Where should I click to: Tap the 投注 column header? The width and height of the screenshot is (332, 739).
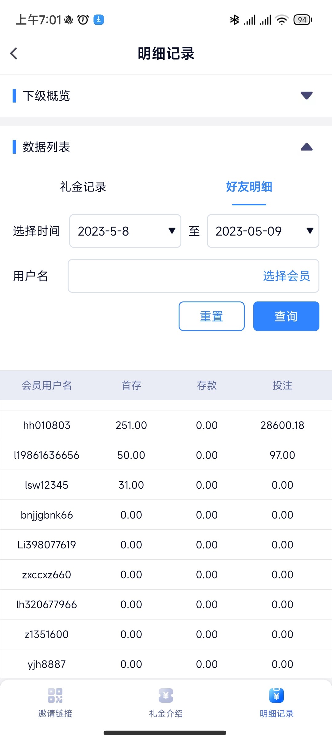pos(282,385)
